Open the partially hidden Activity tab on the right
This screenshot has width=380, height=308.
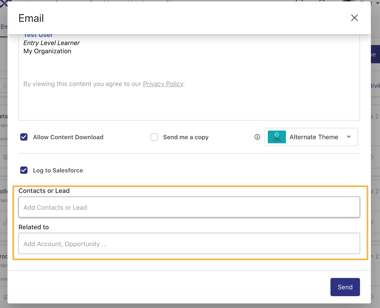[x=375, y=86]
